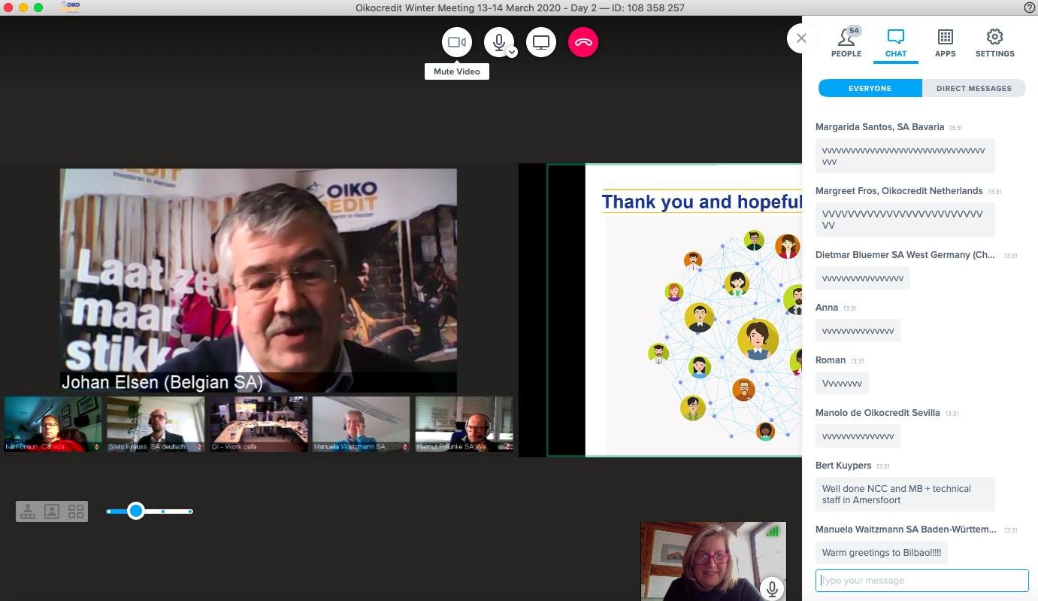
Task: Select presenter mode layout icon
Action: 28,511
